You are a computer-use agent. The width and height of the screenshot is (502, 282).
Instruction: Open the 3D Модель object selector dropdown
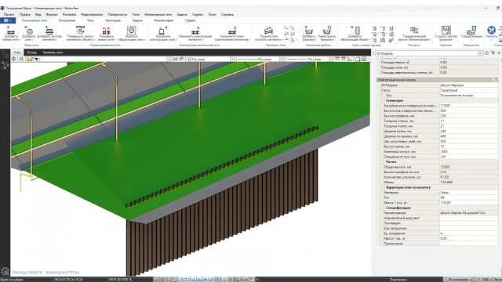481,53
